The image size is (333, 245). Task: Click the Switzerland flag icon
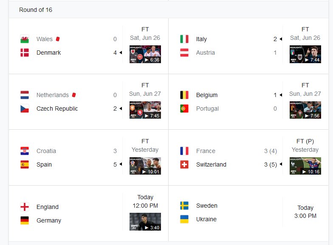(x=184, y=164)
